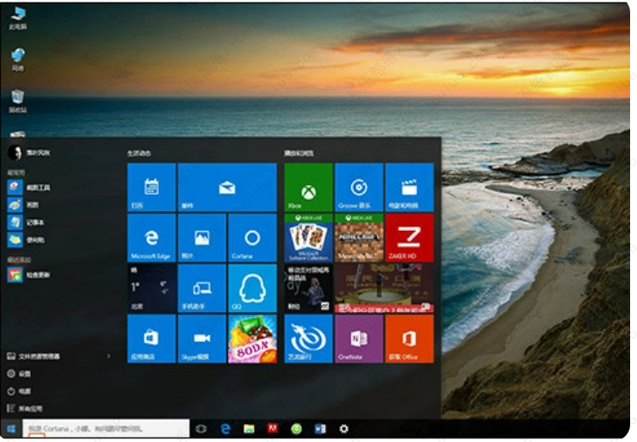Open Task View on the taskbar

[x=201, y=428]
